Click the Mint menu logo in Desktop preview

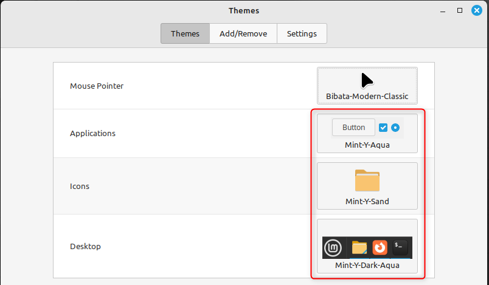[333, 248]
